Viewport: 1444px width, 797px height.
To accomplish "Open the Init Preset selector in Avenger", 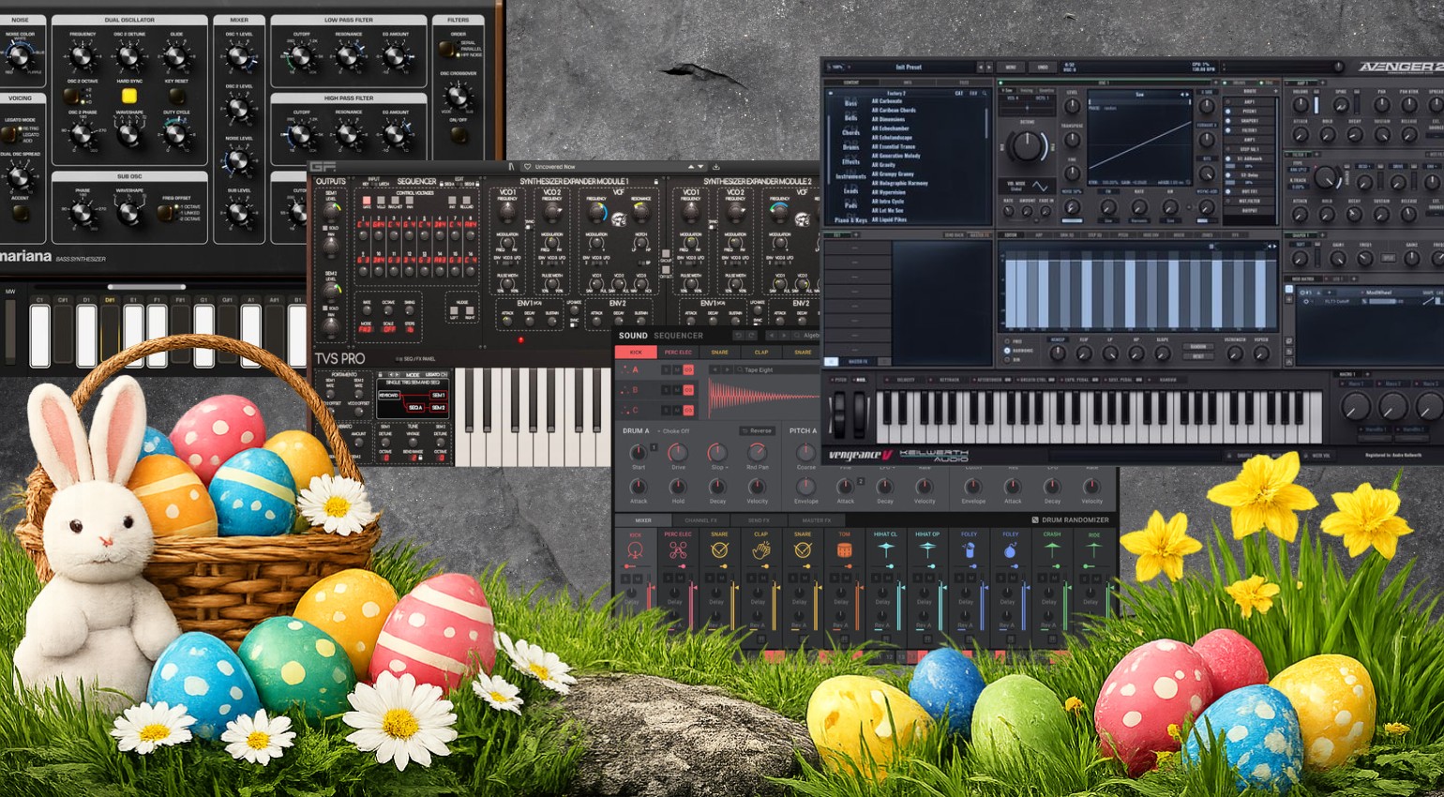I will tap(908, 68).
